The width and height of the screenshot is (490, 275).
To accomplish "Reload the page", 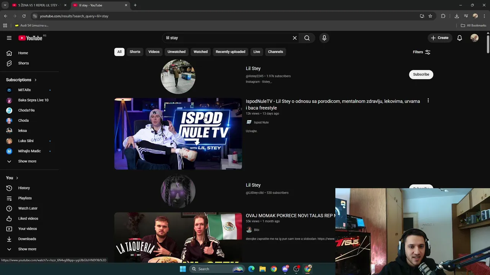I will 24,16.
